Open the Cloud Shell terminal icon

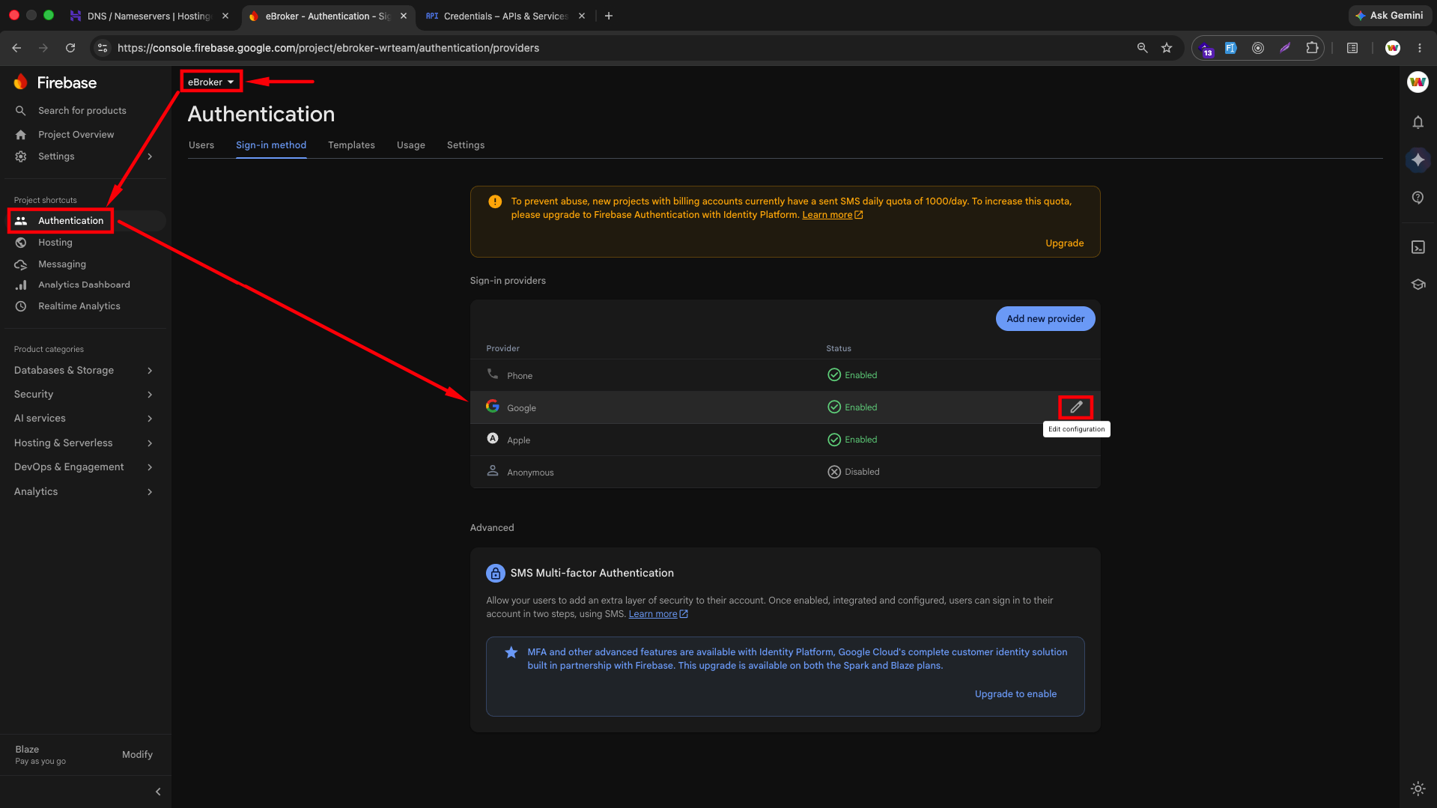coord(1418,247)
